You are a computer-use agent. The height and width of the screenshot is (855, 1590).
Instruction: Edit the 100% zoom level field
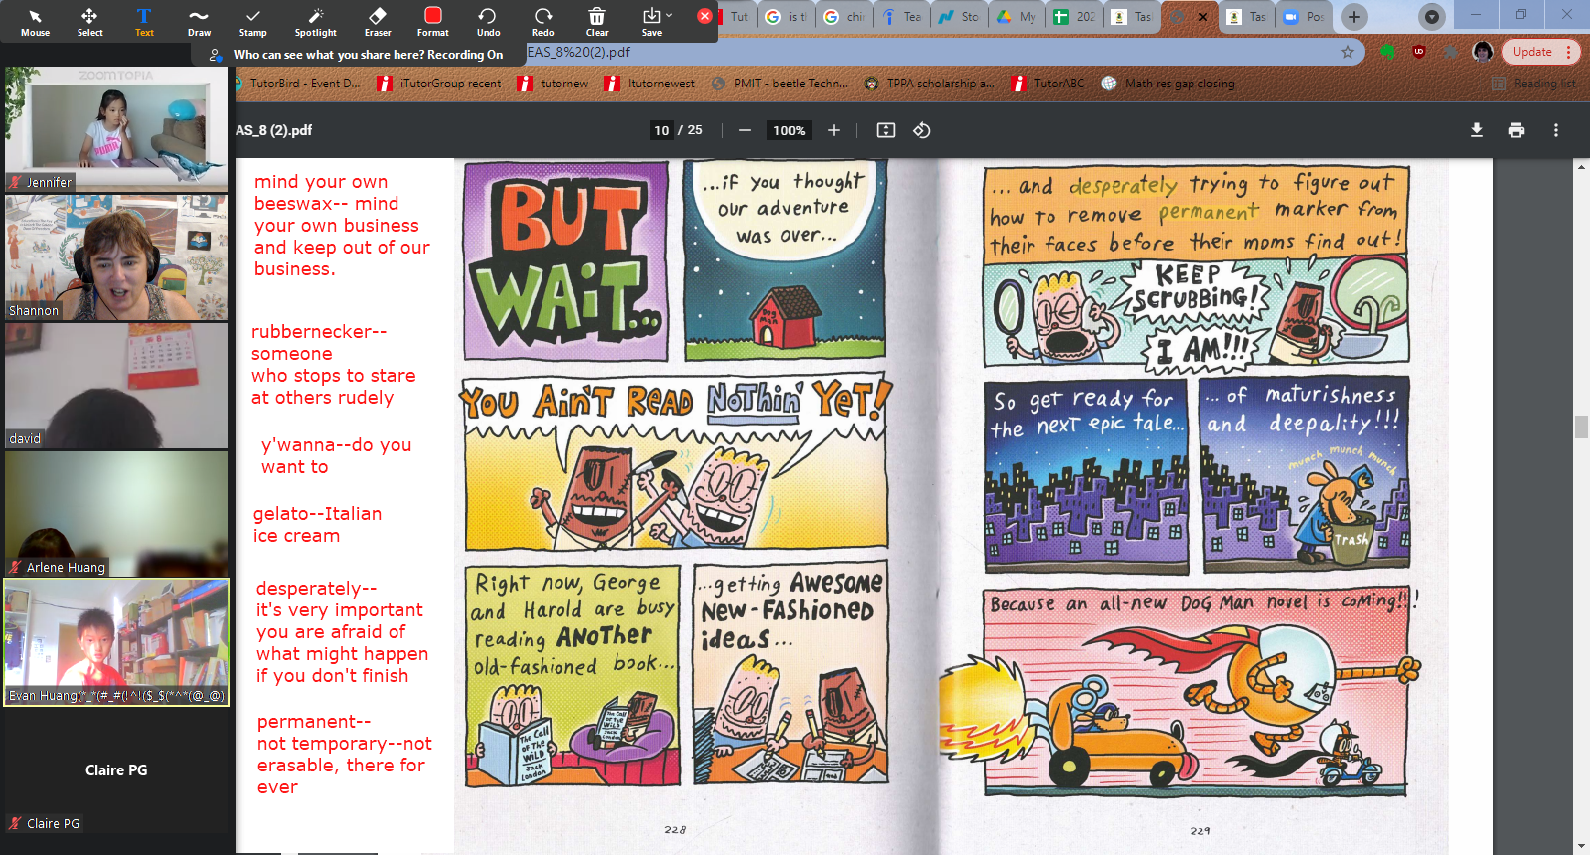[x=789, y=130]
